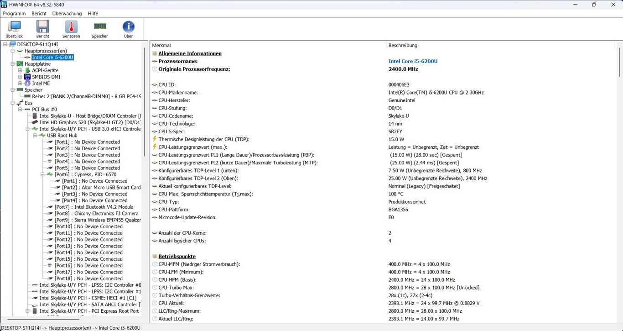This screenshot has width=623, height=331.
Task: Select Intel Bluetooth V4.2 Module on Port7
Action: (x=93, y=207)
